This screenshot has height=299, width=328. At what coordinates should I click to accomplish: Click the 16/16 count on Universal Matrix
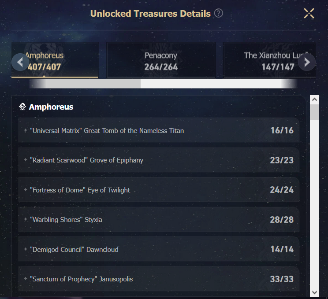point(282,130)
